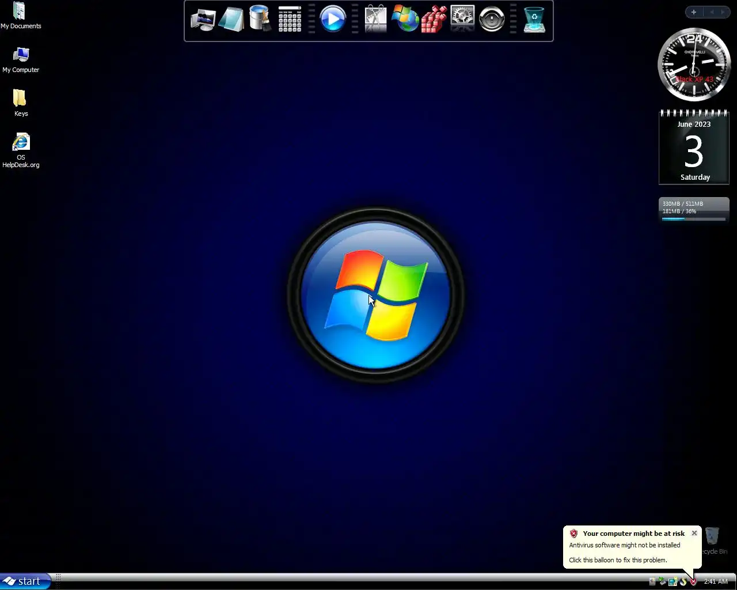737x590 pixels.
Task: Click the round power button icon in dock
Action: (x=492, y=20)
